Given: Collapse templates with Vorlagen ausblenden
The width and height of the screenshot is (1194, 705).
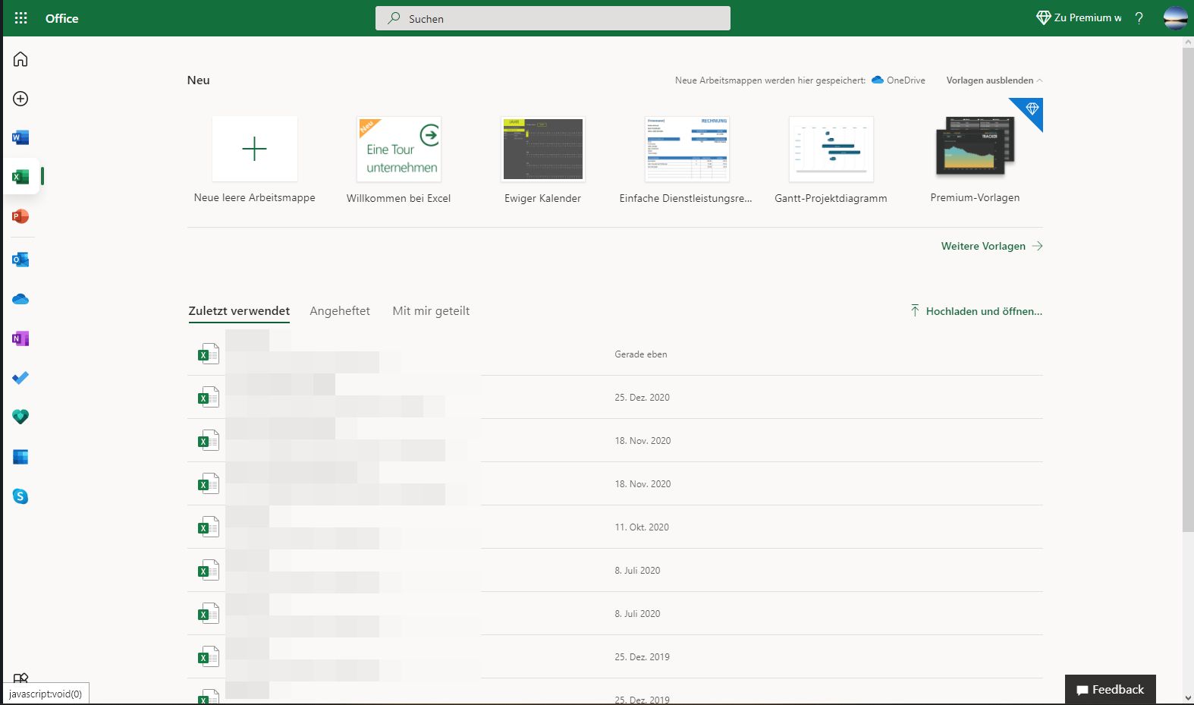Looking at the screenshot, I should (994, 80).
